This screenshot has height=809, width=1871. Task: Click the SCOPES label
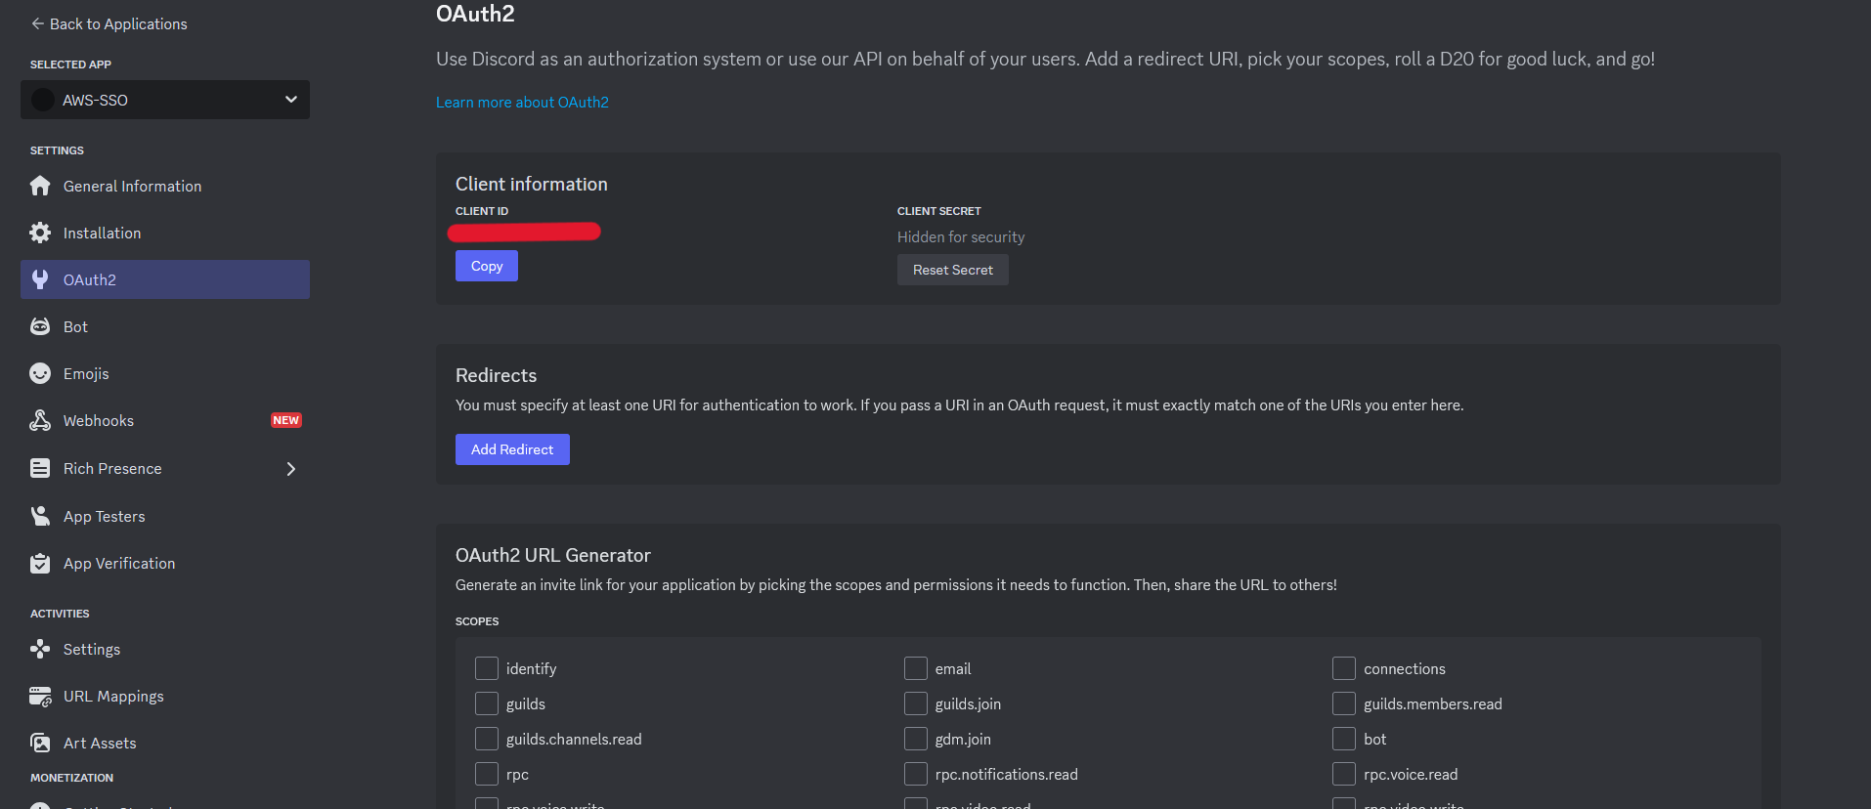pos(477,621)
